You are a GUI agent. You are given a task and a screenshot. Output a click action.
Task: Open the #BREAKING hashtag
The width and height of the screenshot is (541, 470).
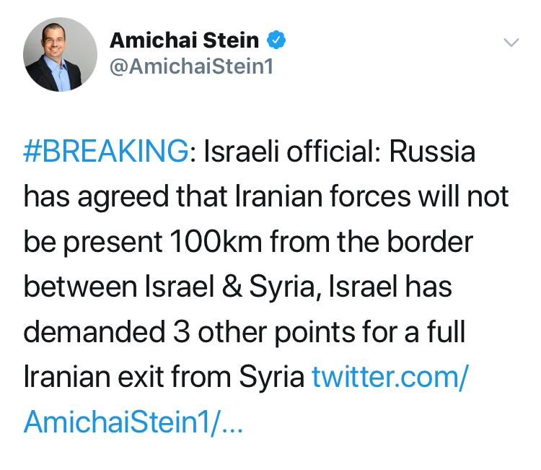coord(105,152)
